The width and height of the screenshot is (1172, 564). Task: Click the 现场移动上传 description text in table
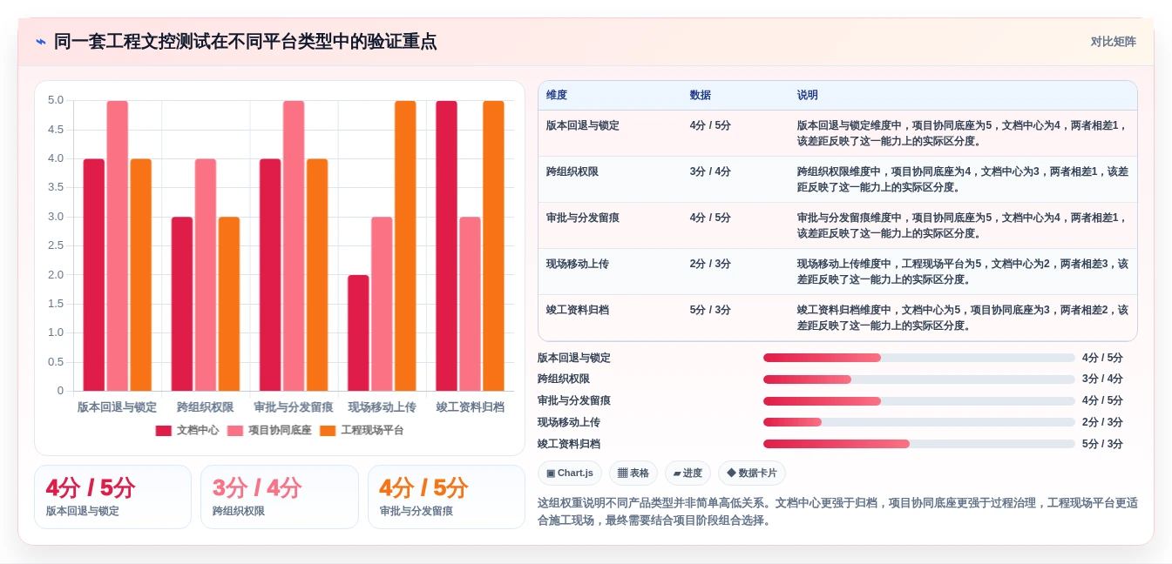pyautogui.click(x=962, y=272)
